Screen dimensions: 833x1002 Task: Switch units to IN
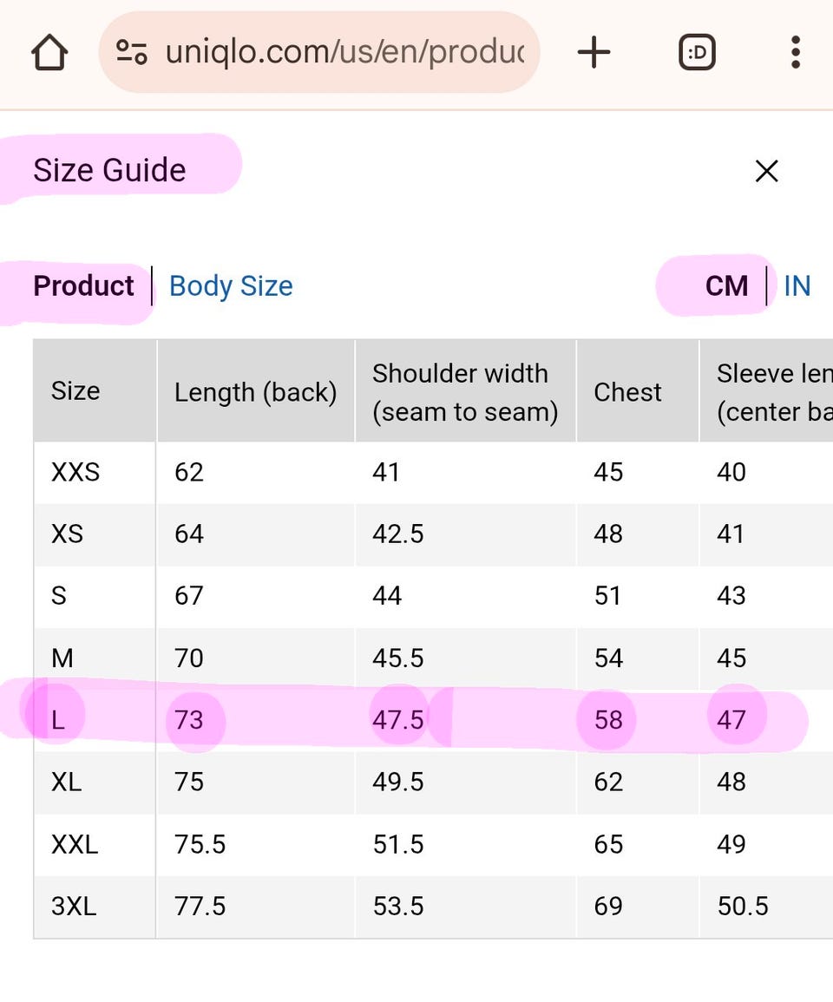[797, 285]
